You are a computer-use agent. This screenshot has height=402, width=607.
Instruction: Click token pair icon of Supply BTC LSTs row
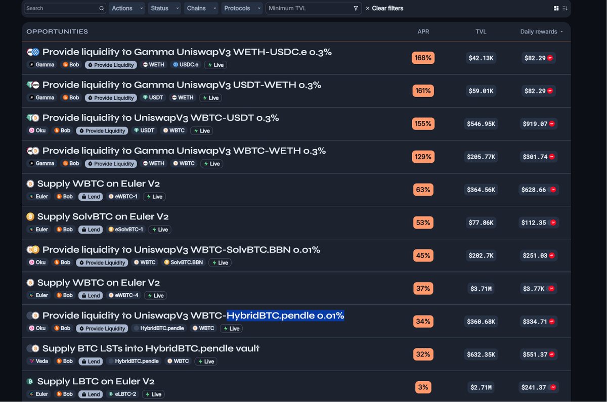point(33,348)
